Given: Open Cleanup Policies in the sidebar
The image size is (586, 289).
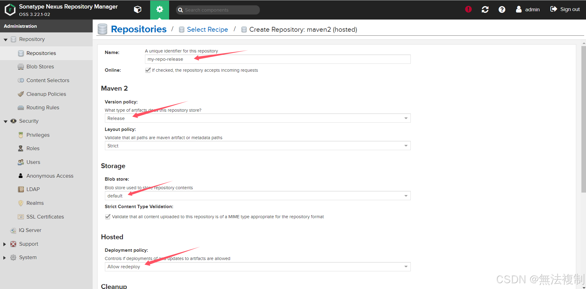Looking at the screenshot, I should [x=46, y=94].
